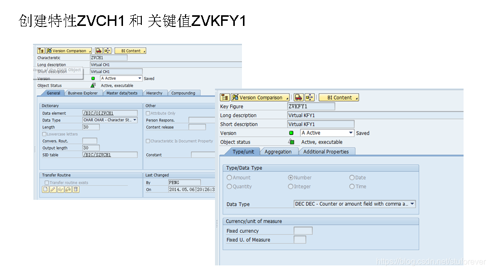
Task: Click where-used icon in Key Figure window toolbar
Action: coord(310,98)
